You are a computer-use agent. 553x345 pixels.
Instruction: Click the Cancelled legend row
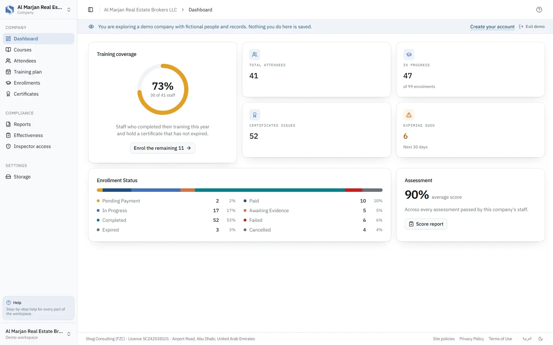[x=313, y=230]
